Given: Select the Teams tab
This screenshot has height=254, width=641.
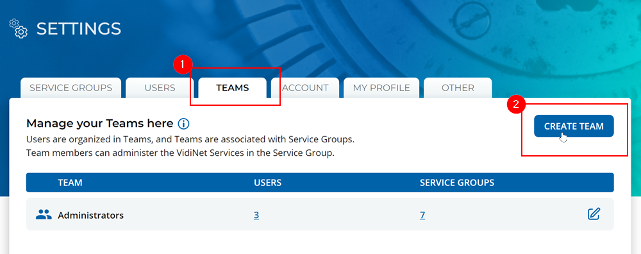Looking at the screenshot, I should click(232, 88).
